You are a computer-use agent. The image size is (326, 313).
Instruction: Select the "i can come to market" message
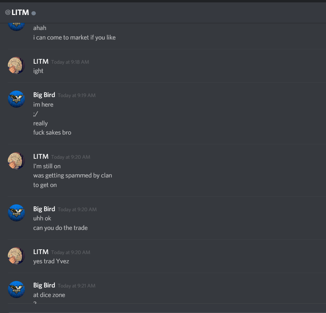(x=74, y=37)
